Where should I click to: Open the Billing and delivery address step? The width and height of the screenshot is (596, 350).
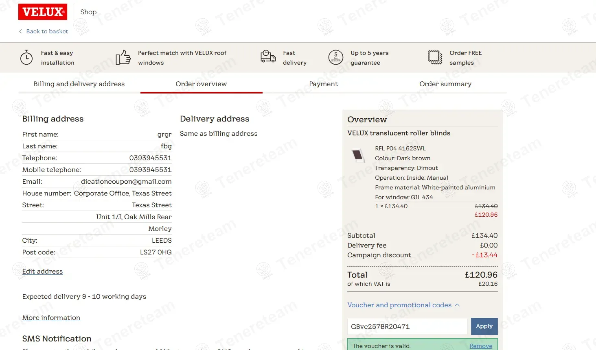click(x=79, y=84)
